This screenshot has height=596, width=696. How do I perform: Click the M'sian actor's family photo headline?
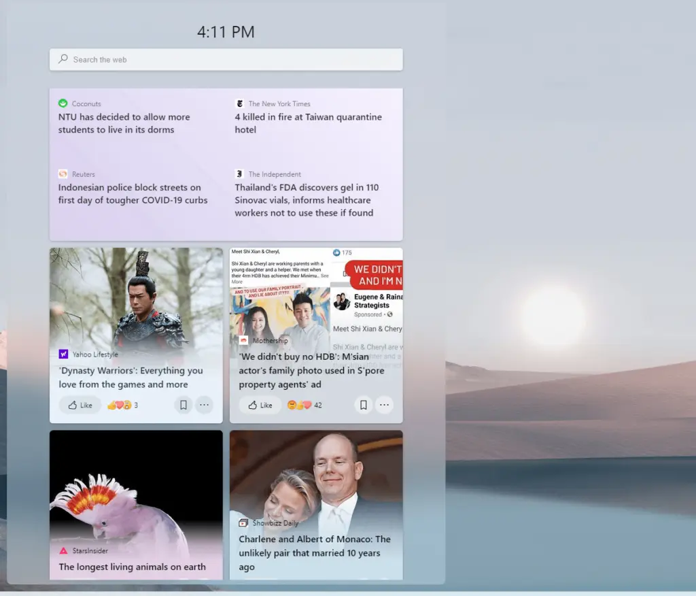click(311, 370)
